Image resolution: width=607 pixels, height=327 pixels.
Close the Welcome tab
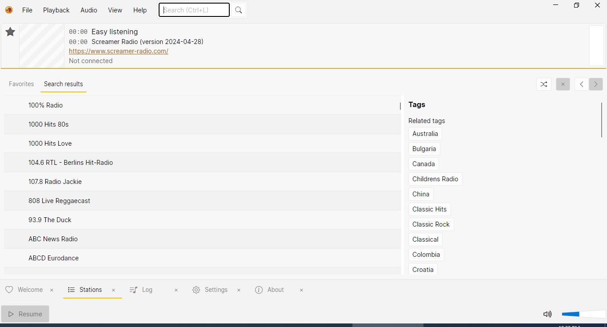coord(52,290)
